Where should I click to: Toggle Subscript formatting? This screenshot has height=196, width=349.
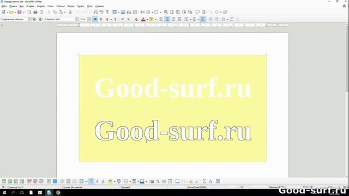(x=129, y=20)
